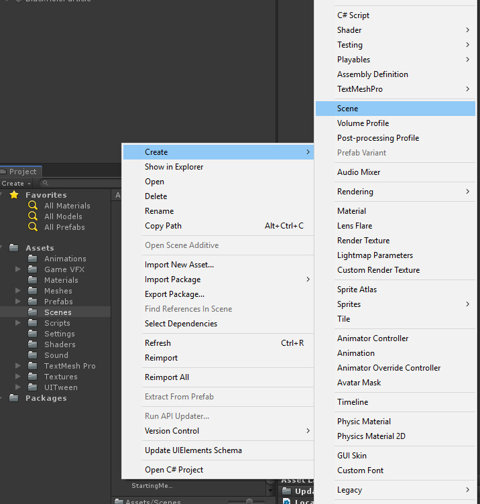The width and height of the screenshot is (480, 504).
Task: Click the Prefabs folder icon
Action: coord(32,301)
